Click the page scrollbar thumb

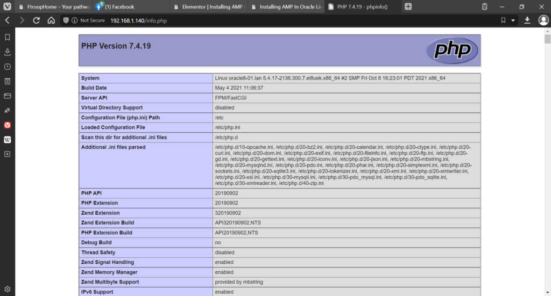pos(547,39)
